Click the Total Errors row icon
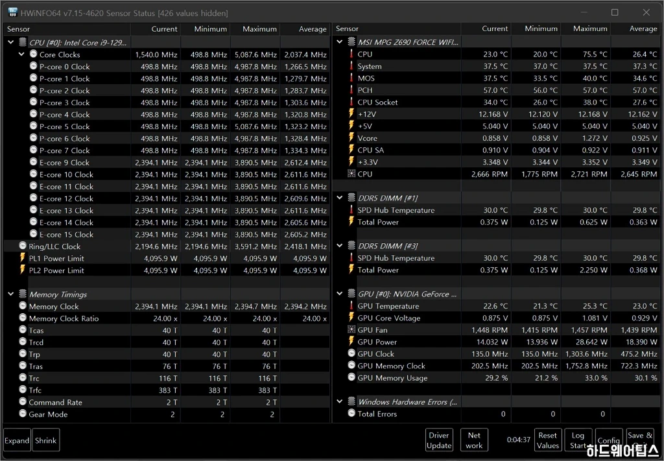The height and width of the screenshot is (461, 664). (351, 413)
